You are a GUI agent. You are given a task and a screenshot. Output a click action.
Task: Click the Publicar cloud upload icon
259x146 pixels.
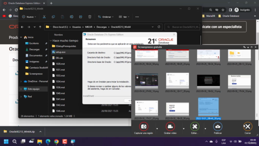pyautogui.click(x=218, y=127)
